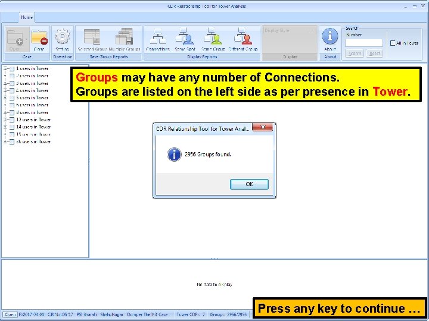Expand the 1 users in Tower node
The width and height of the screenshot is (429, 321).
(5, 69)
